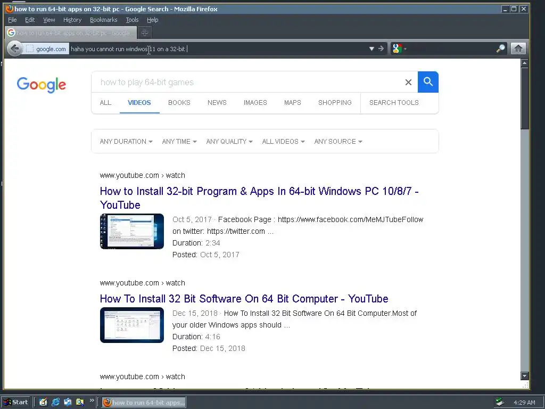Click the vertical scrollbar thumb
The width and height of the screenshot is (545, 409).
coord(524,99)
